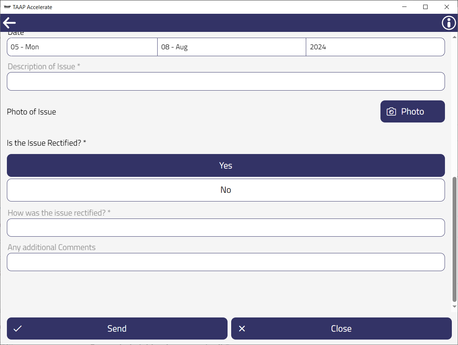Click the checkmark icon on Send
This screenshot has width=458, height=345.
[x=17, y=329]
